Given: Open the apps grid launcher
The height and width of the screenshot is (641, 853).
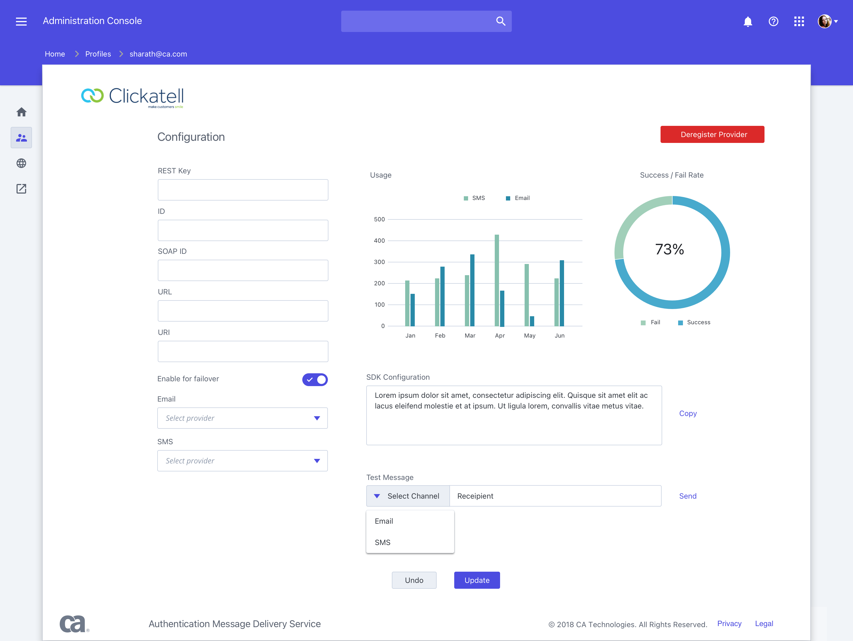Looking at the screenshot, I should (x=799, y=22).
